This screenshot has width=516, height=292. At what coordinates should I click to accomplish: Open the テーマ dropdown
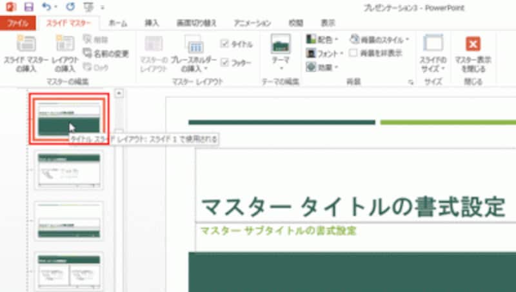pos(281,53)
